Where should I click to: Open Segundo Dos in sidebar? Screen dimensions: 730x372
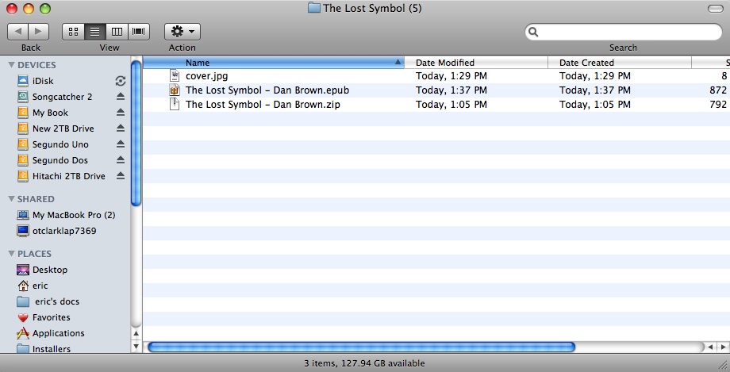pos(60,160)
